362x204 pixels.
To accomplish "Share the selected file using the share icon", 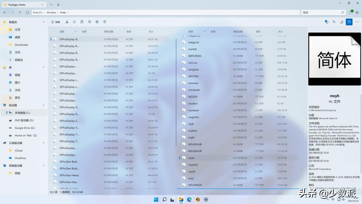I will point(97,22).
